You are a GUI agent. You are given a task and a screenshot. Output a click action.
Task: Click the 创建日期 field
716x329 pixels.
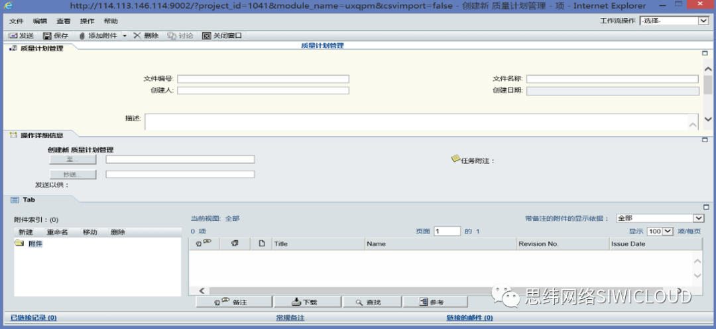613,90
